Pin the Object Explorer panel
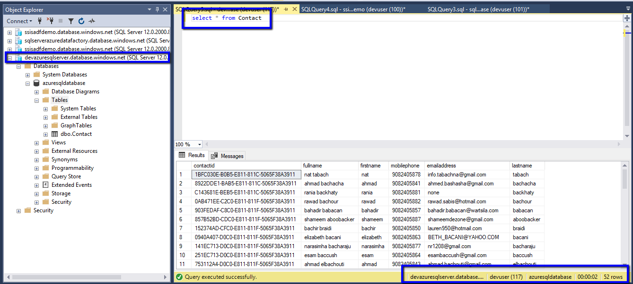This screenshot has width=633, height=284. click(x=158, y=9)
